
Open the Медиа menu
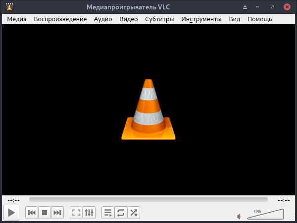pyautogui.click(x=17, y=19)
